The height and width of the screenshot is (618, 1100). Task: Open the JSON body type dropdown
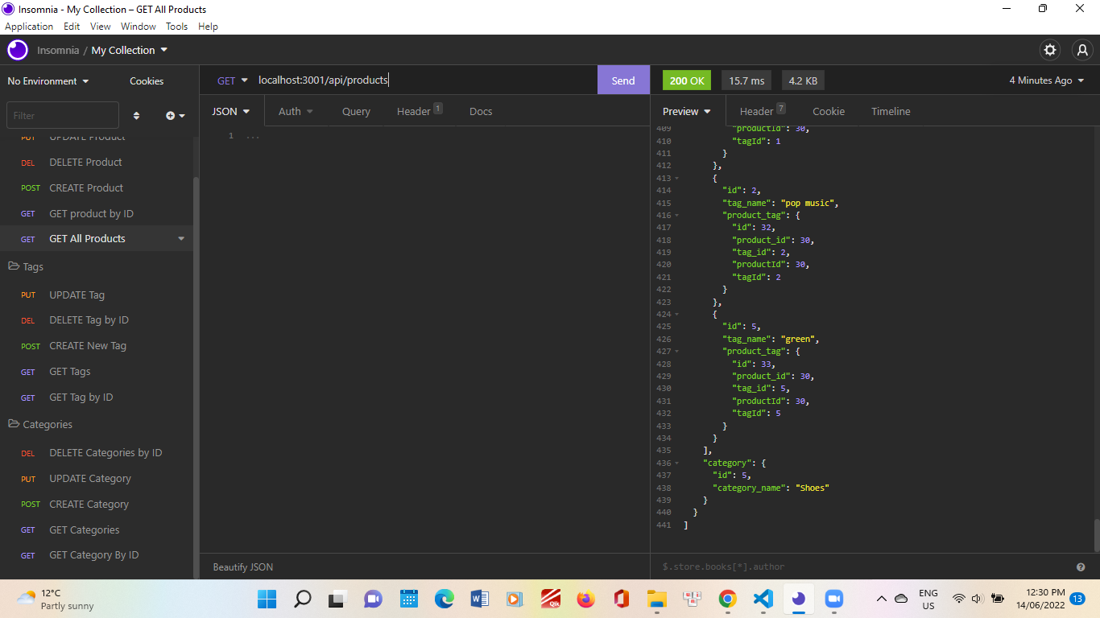[x=231, y=111]
